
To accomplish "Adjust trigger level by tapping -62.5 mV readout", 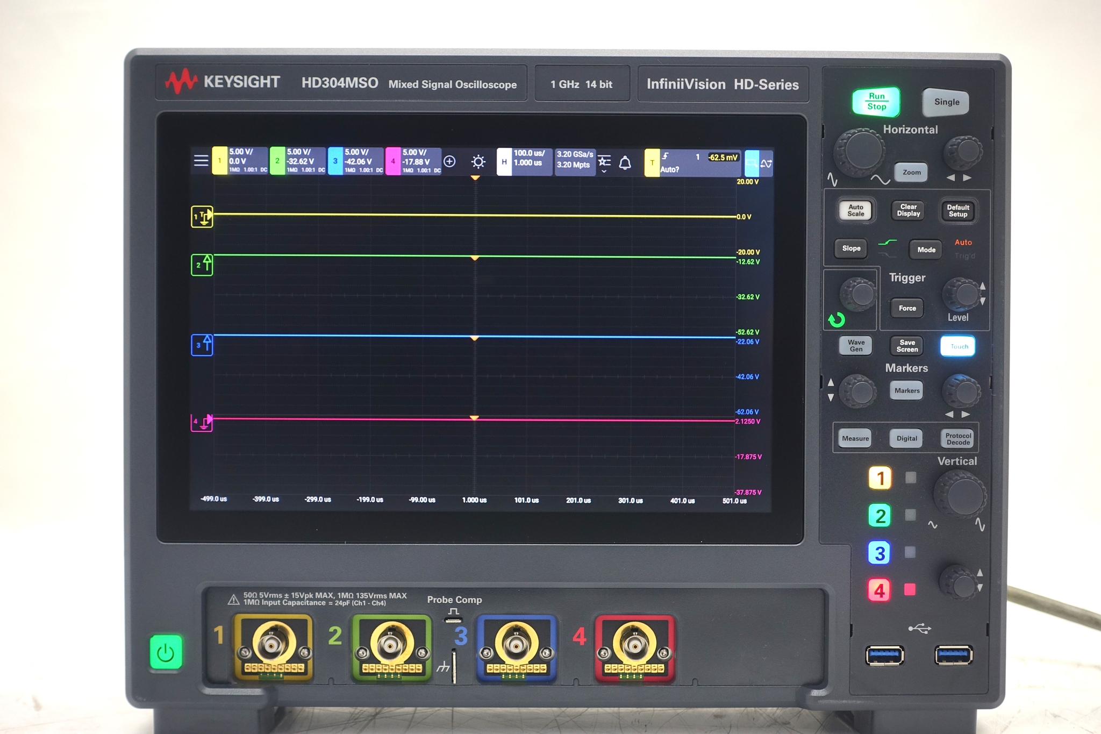I will click(723, 157).
